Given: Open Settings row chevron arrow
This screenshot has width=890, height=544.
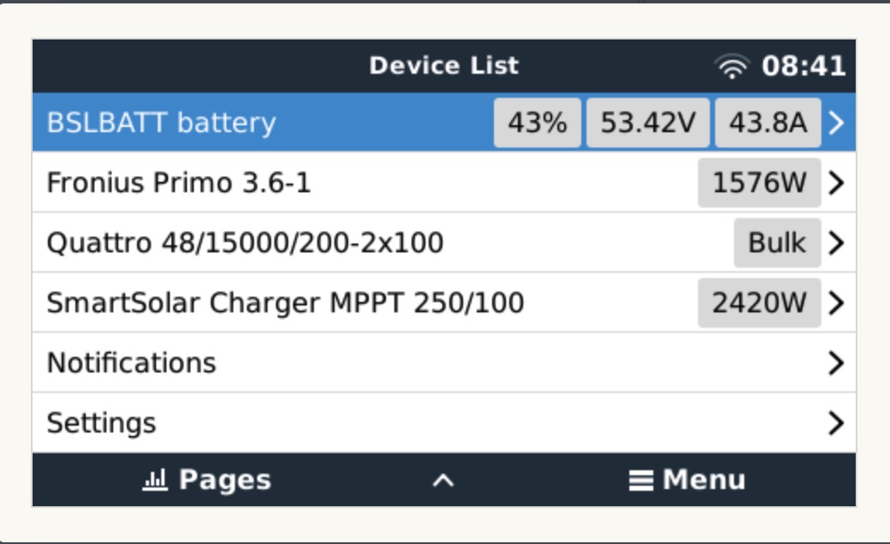Looking at the screenshot, I should pos(837,423).
